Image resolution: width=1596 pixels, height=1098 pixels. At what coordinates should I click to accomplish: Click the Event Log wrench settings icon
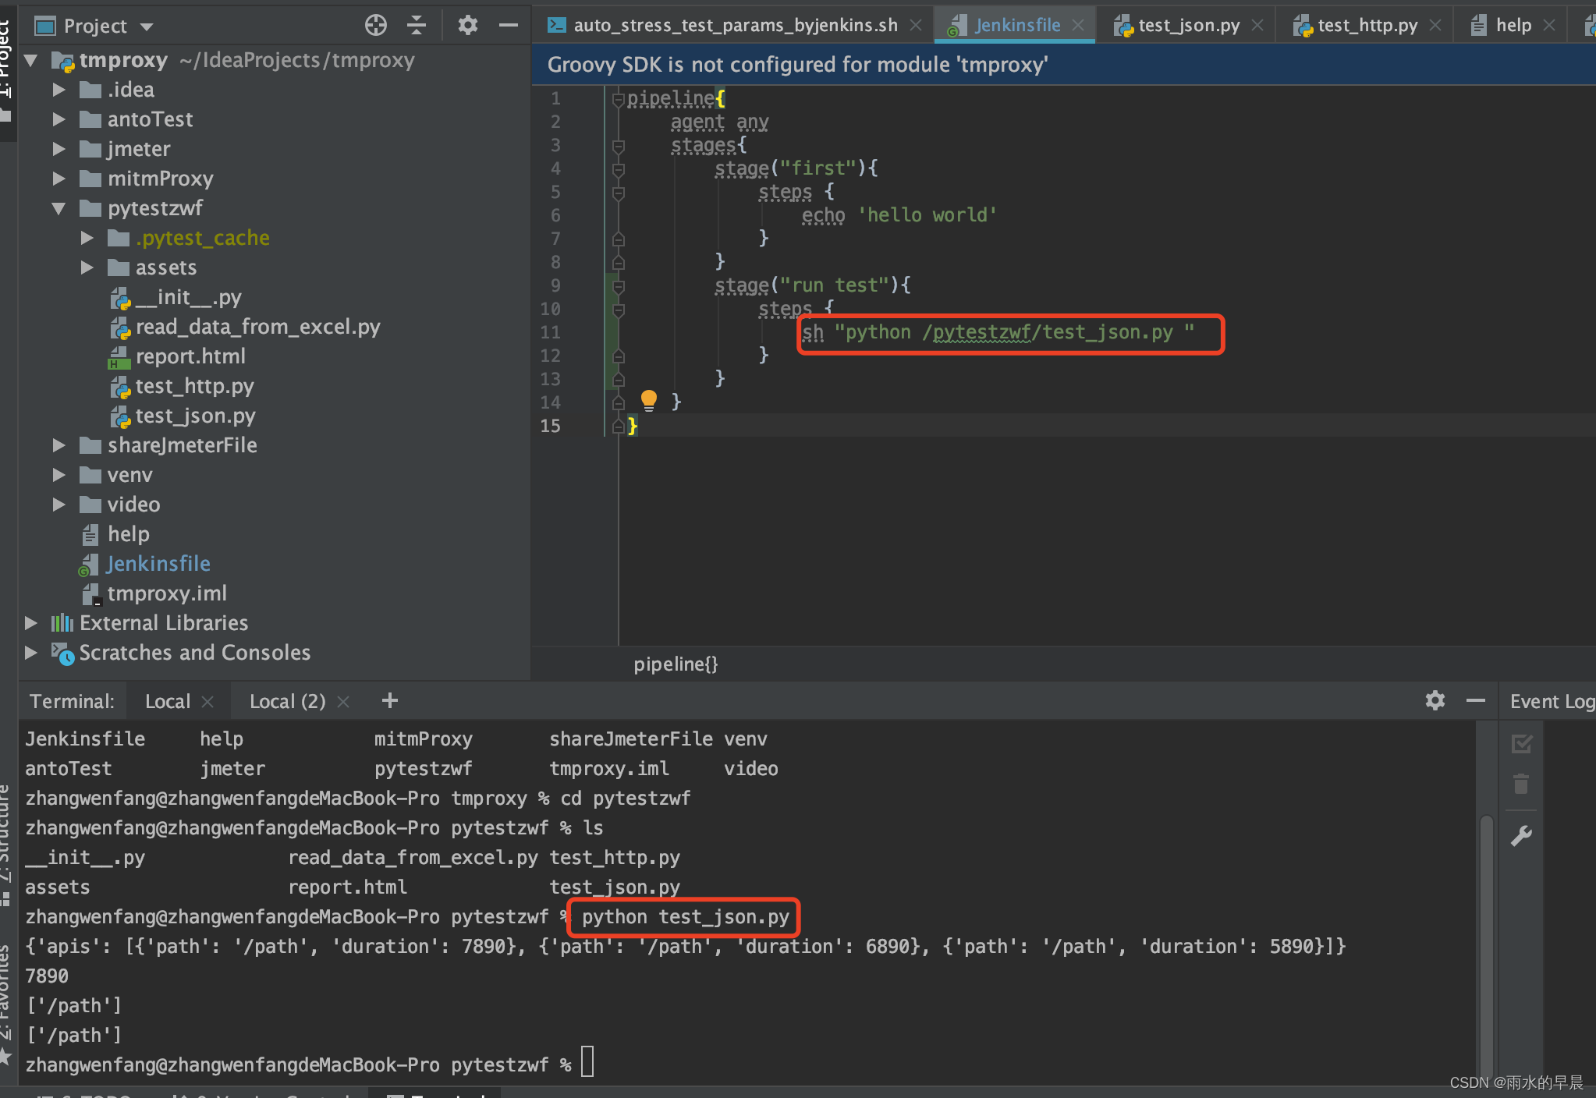click(x=1521, y=837)
